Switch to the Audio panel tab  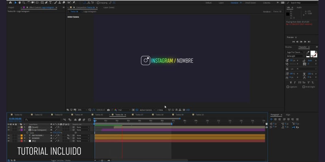pyautogui.click(x=299, y=7)
